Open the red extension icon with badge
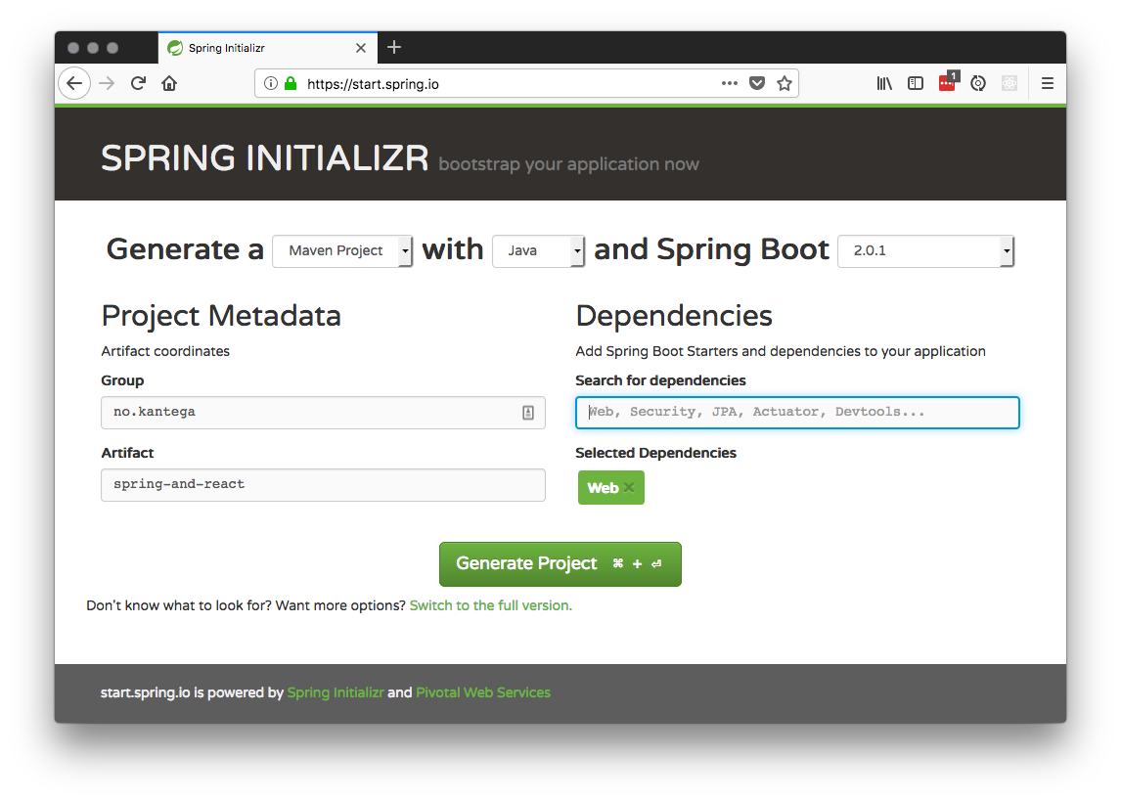Viewport: 1121px width, 801px height. (x=948, y=82)
